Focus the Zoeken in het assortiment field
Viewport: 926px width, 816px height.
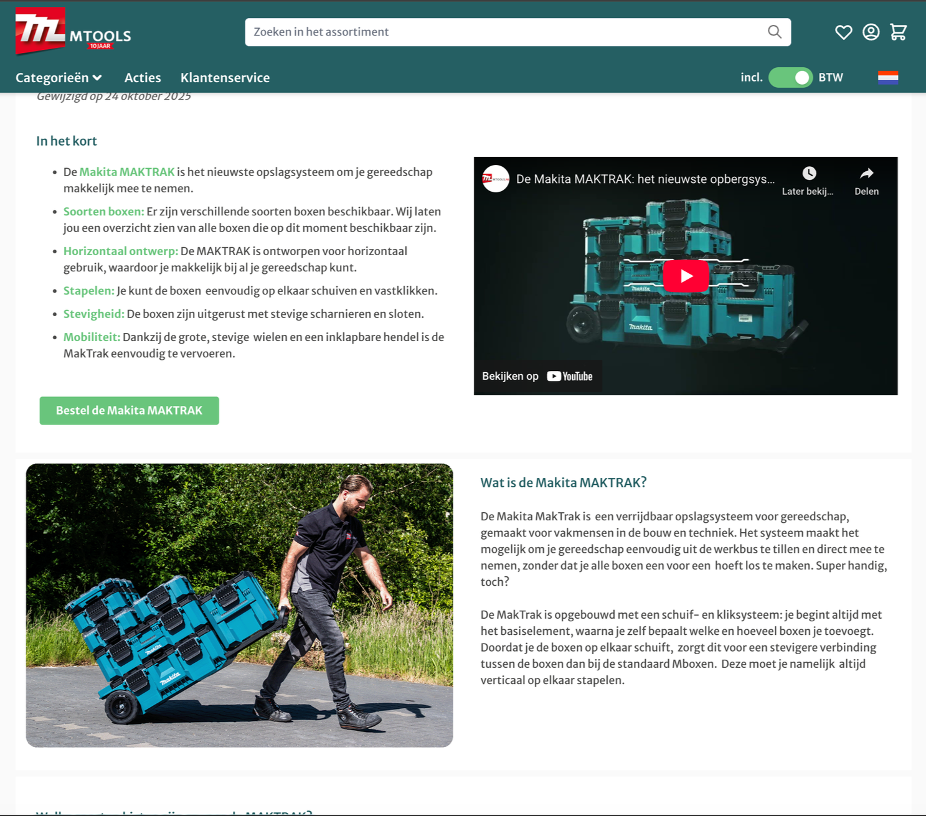coord(517,32)
